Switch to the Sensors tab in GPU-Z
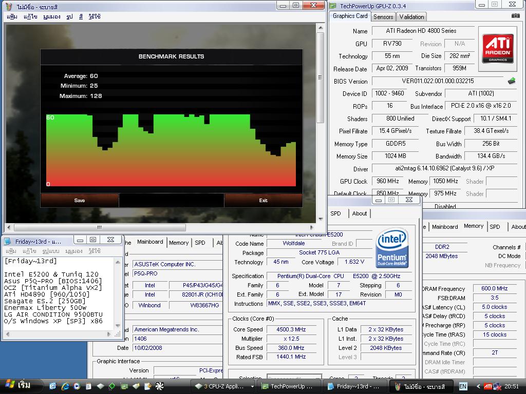The width and height of the screenshot is (526, 394). point(383,16)
